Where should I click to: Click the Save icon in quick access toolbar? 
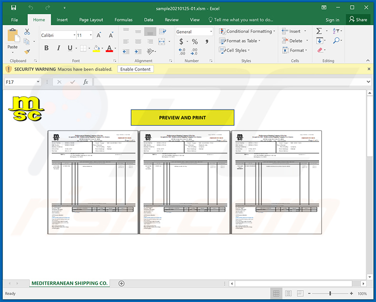click(14, 8)
